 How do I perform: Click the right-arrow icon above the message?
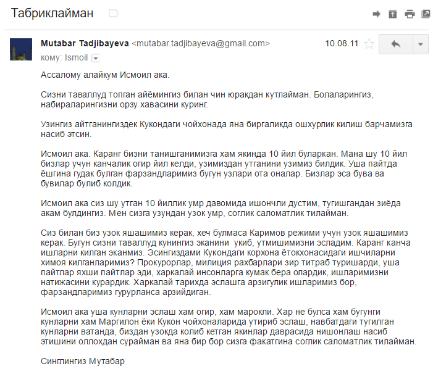[x=376, y=14]
